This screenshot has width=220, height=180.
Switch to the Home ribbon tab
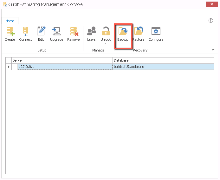[x=10, y=21]
